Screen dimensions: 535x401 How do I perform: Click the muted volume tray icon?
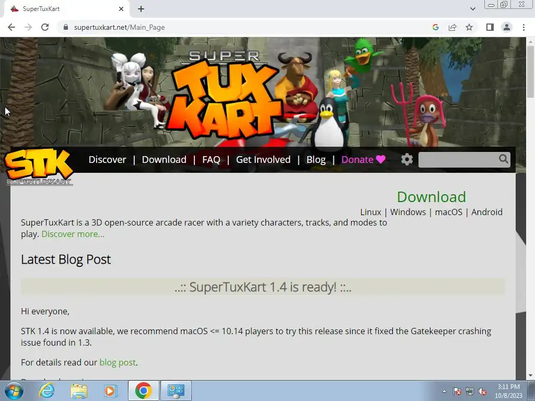tap(482, 391)
